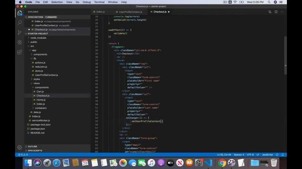The height and width of the screenshot is (169, 302).
Task: Click the UTF-8 encoding indicator
Action: [x=250, y=154]
